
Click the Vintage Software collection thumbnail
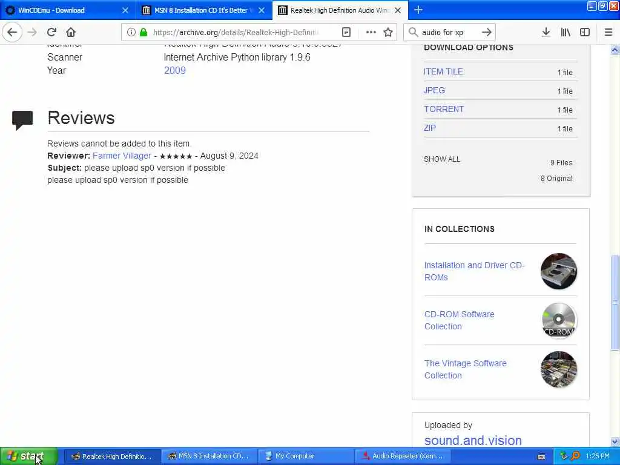pos(559,369)
